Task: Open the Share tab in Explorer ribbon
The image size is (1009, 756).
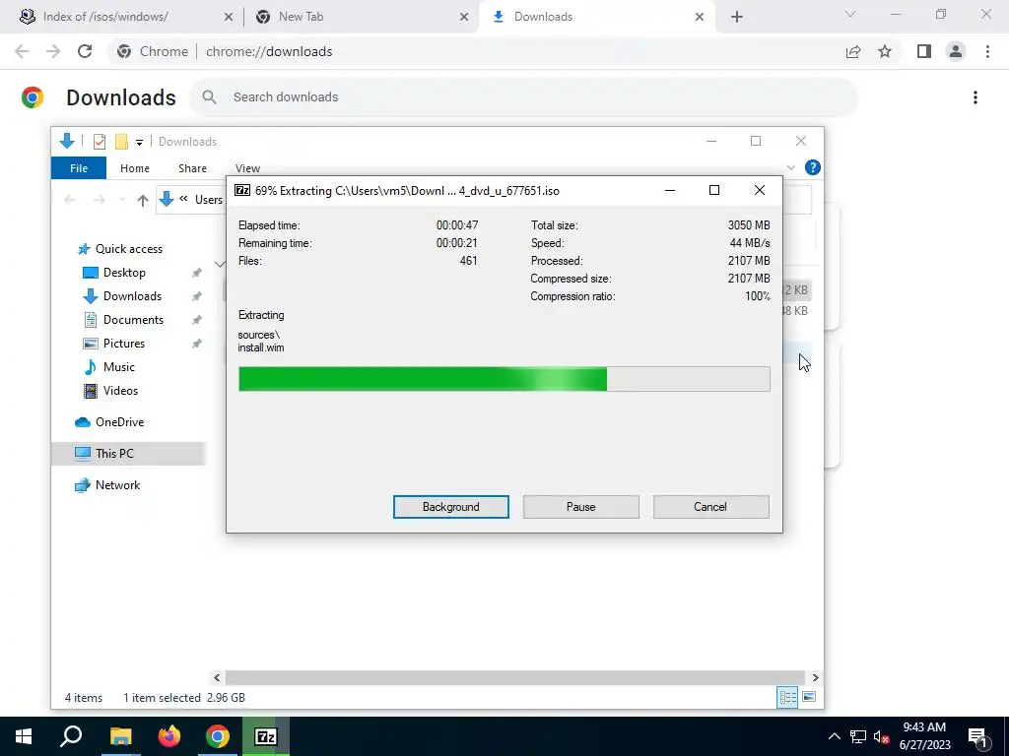Action: (192, 167)
